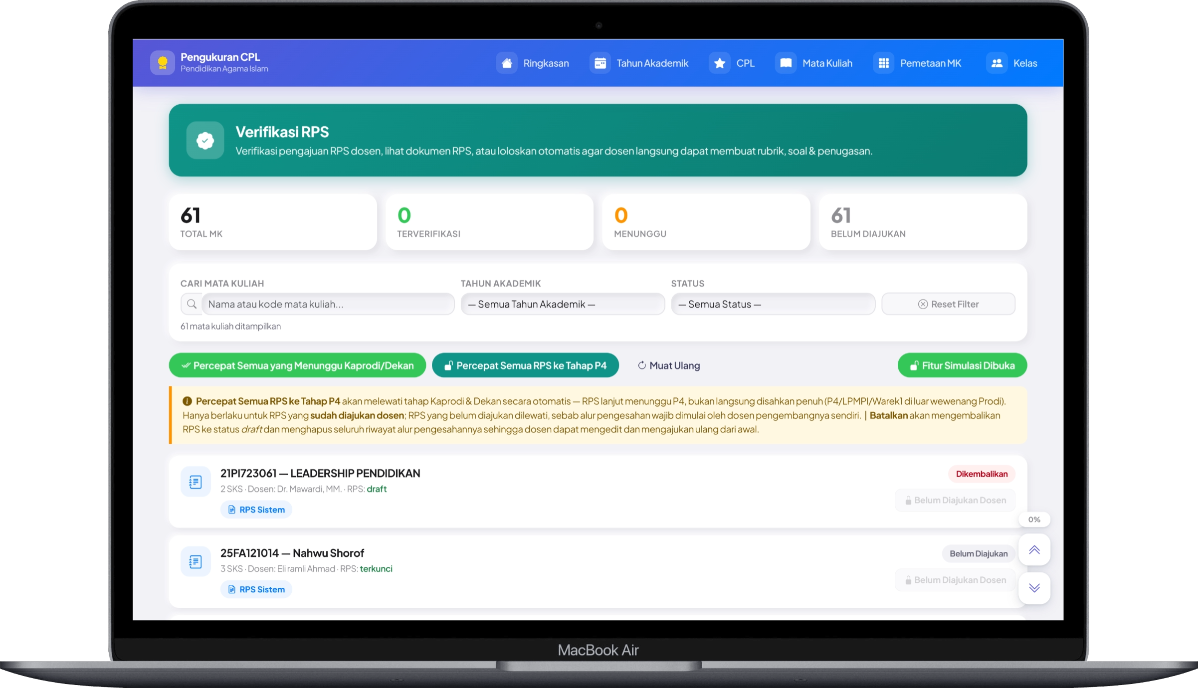Viewport: 1198px width, 688px height.
Task: Click the "terkunci" RPS status text
Action: (376, 569)
